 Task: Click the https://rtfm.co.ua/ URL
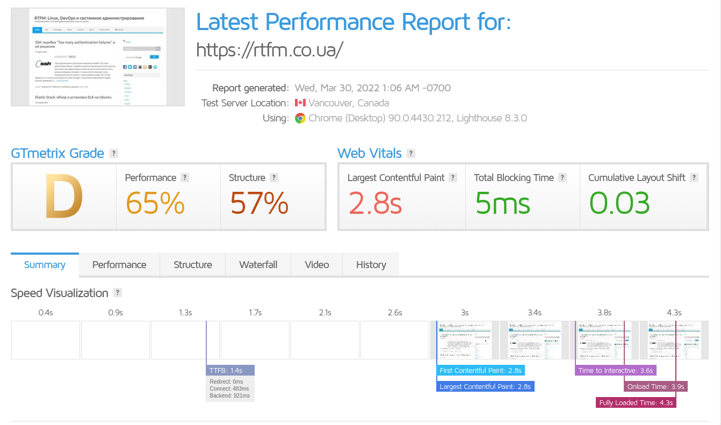(270, 50)
